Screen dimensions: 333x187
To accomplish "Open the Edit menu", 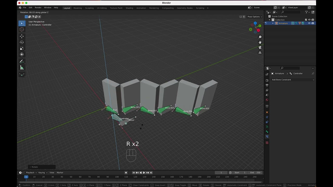I will [30, 8].
